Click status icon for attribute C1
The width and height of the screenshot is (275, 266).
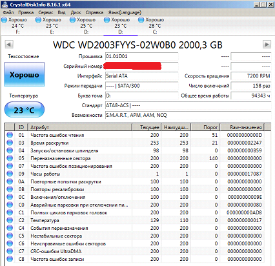pyautogui.click(x=10, y=212)
